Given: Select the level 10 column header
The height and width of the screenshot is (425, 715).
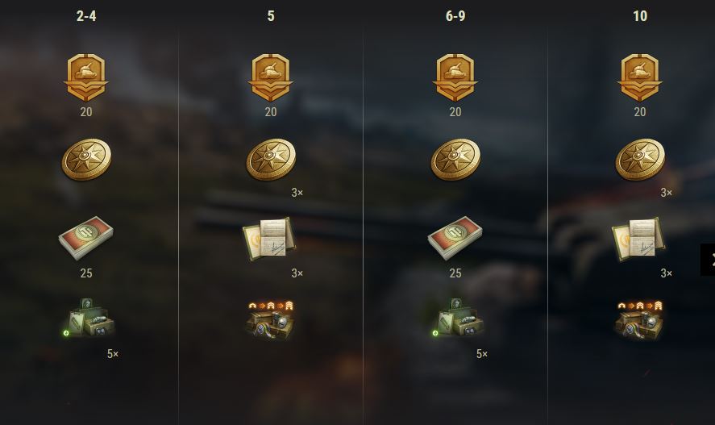Looking at the screenshot, I should (x=640, y=16).
